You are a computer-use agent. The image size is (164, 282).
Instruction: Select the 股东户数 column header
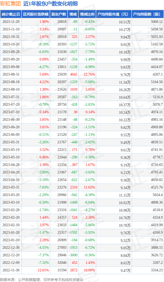[59, 14]
